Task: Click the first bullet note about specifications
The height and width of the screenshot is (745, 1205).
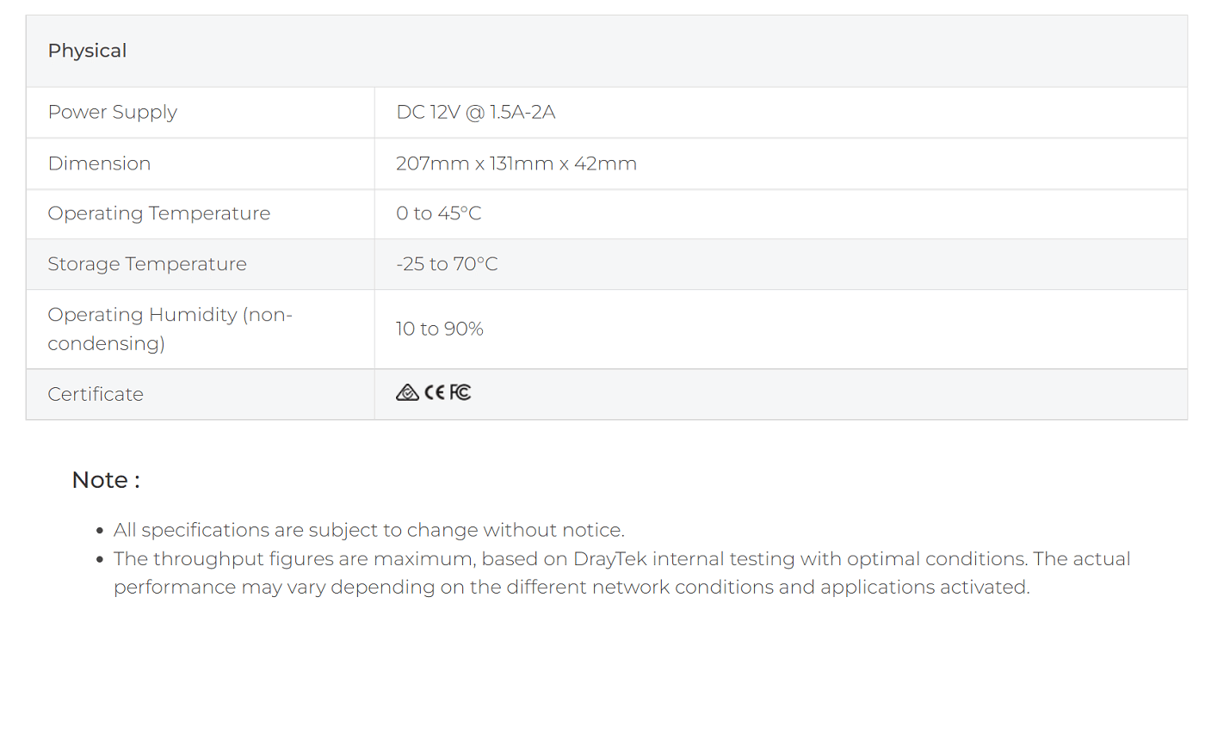Action: click(368, 530)
